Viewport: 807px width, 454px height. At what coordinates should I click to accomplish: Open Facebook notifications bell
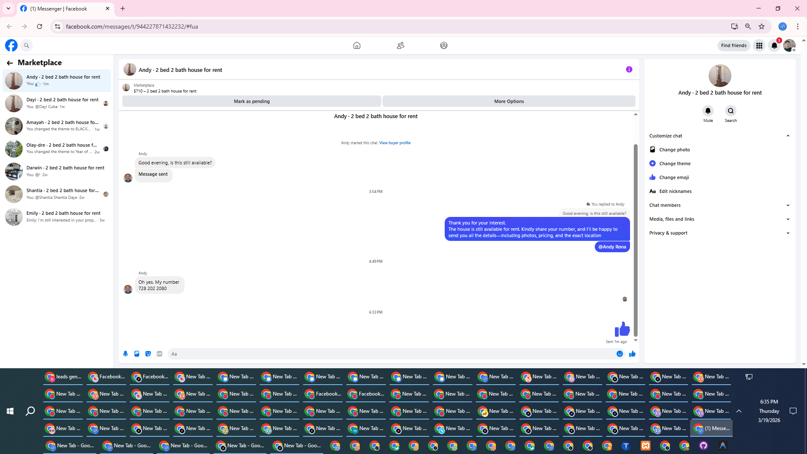(774, 45)
